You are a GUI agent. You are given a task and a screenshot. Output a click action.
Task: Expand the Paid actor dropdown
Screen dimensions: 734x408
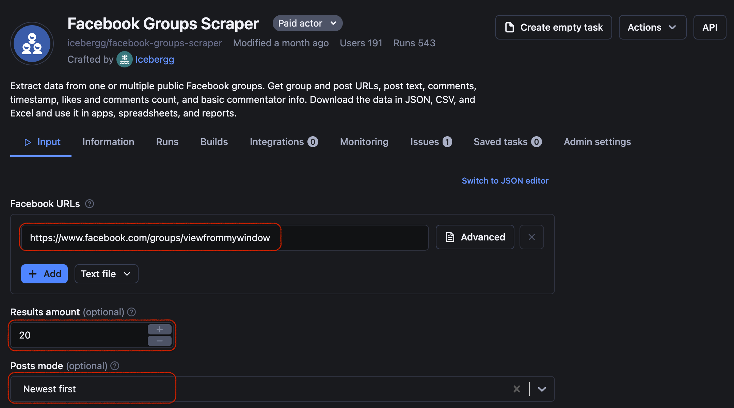307,23
